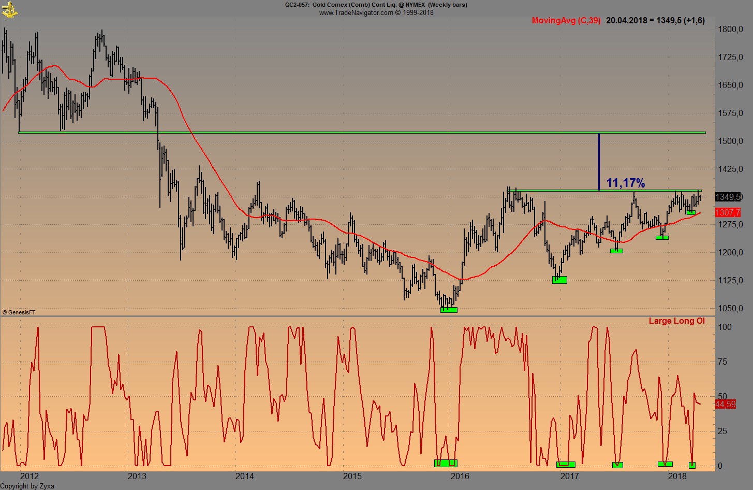Click the golden sextant logo icon
The image size is (753, 490).
(9, 9)
